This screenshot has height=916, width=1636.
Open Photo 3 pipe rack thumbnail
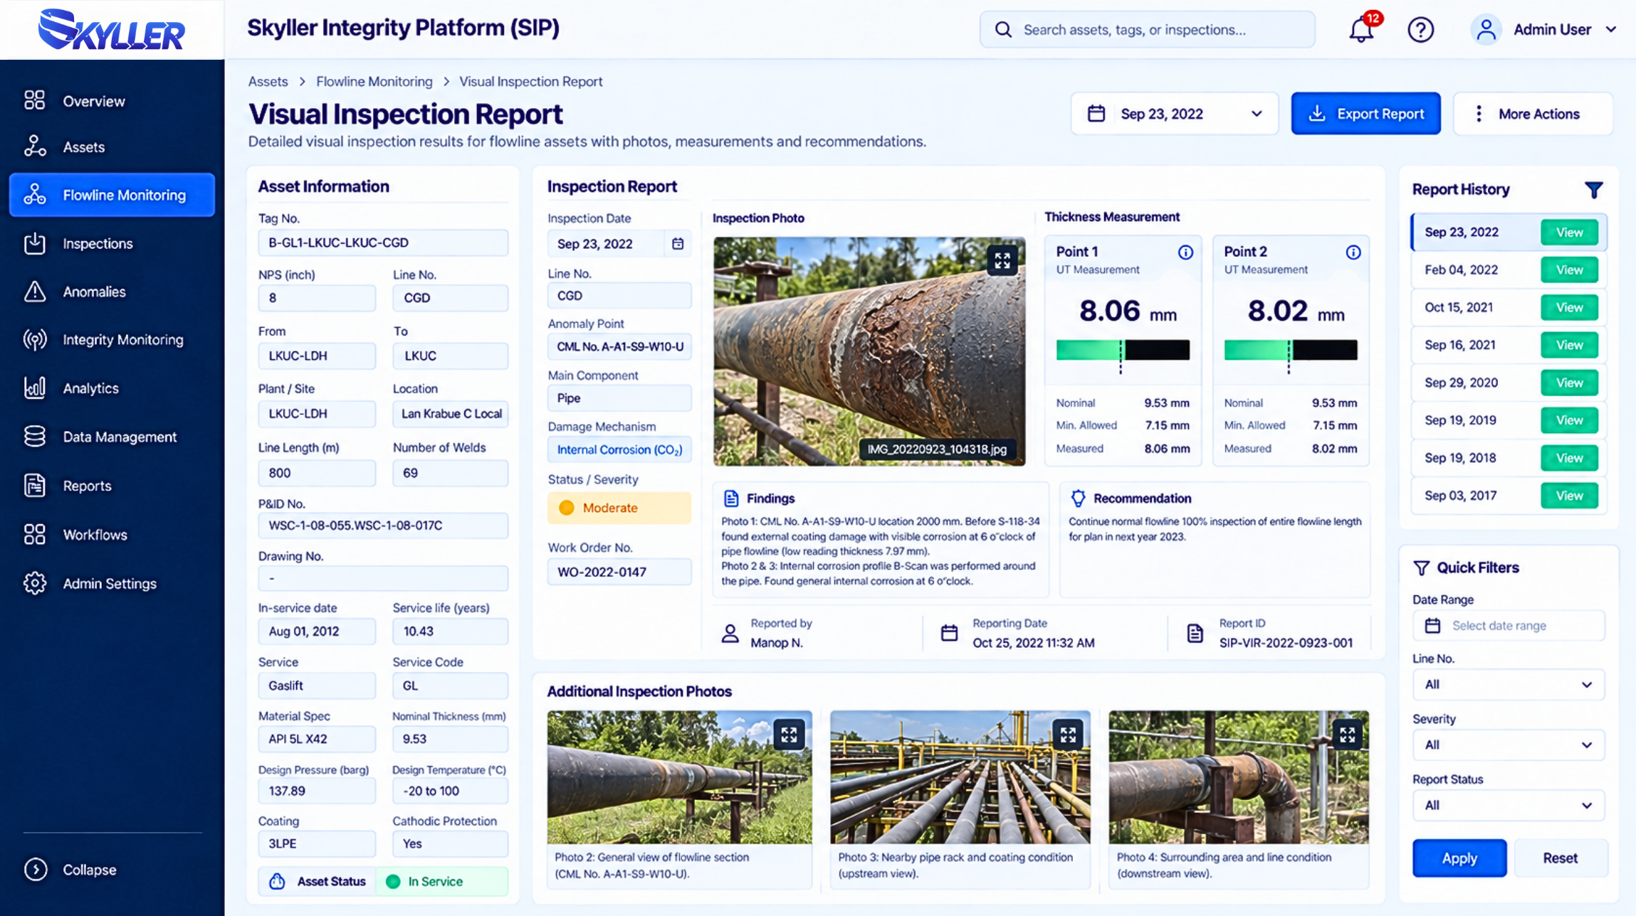960,777
